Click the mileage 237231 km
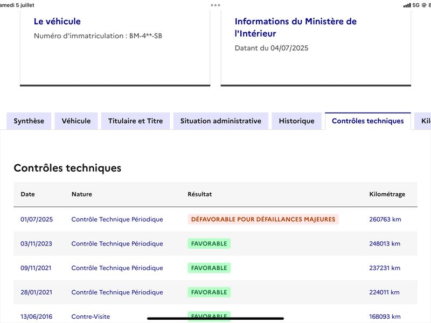Screen dimensions: 431x323 point(385,268)
